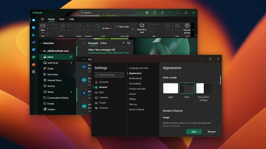Screen dimensions: 266x149
Task: Launch Excel from Outlook left rail
Action: [x=34, y=57]
